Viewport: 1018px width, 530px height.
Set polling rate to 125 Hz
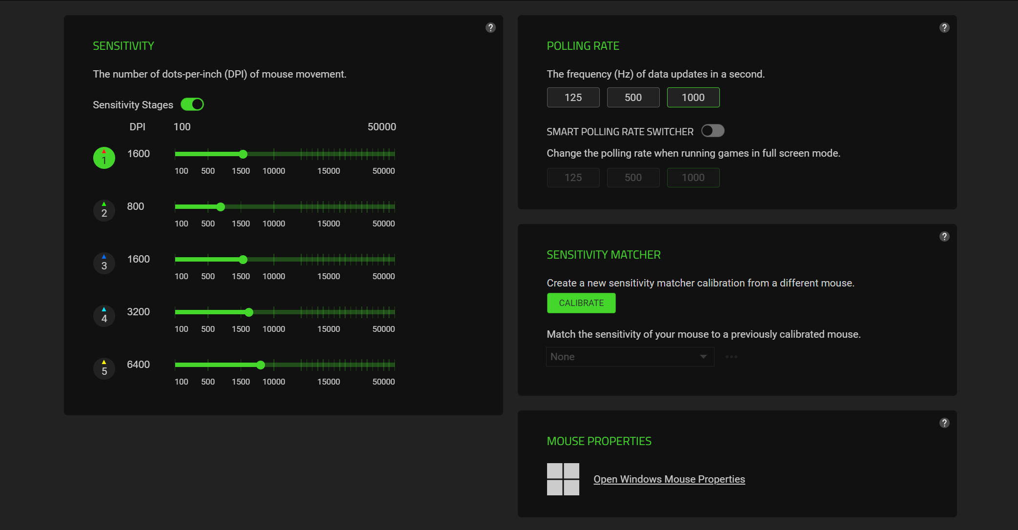pyautogui.click(x=573, y=98)
